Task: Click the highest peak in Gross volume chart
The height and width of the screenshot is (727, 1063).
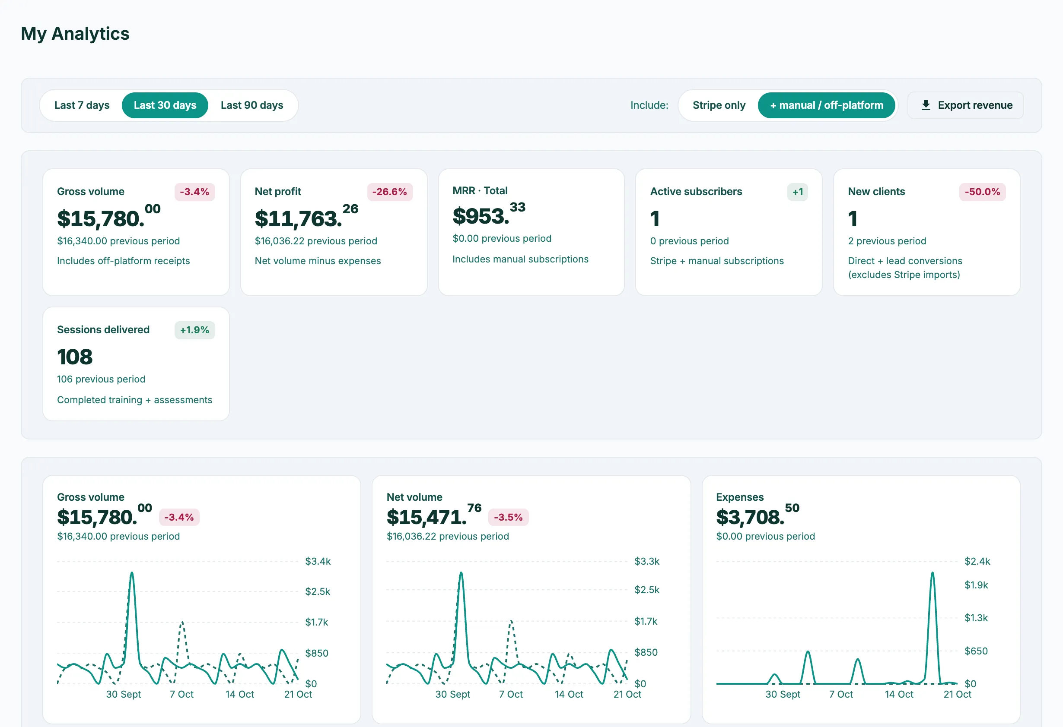Action: [132, 573]
